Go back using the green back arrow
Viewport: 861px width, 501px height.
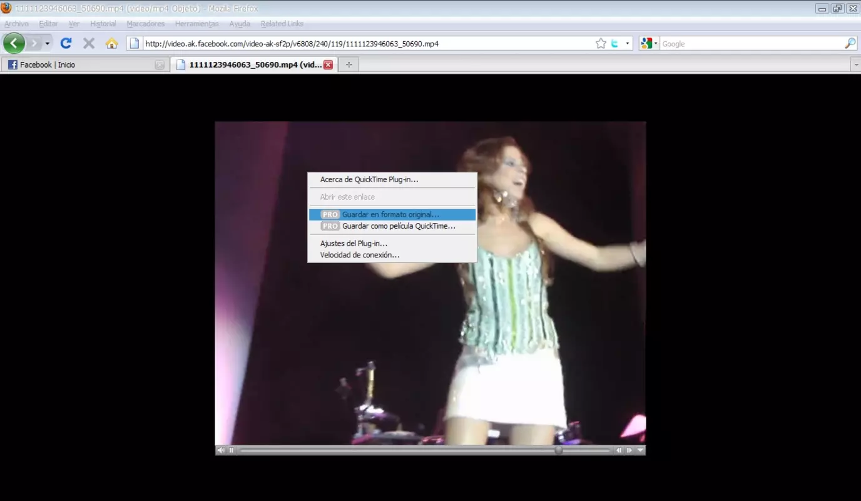pos(14,43)
